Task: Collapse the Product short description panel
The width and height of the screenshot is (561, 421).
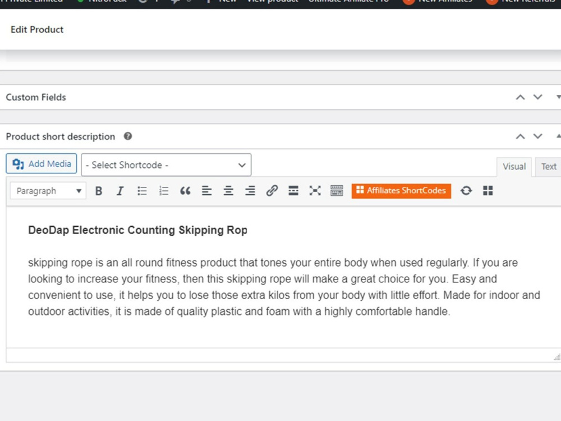Action: coord(558,136)
